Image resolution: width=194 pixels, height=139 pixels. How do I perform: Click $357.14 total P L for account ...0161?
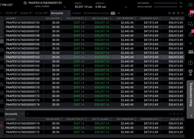[x=79, y=49]
